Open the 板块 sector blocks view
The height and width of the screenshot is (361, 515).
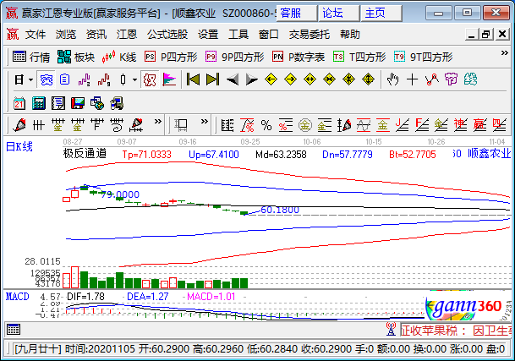tap(76, 57)
